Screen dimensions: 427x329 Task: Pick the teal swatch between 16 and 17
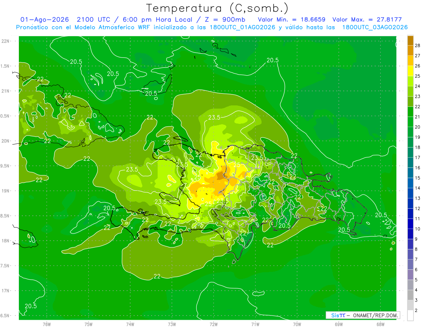(x=410, y=163)
